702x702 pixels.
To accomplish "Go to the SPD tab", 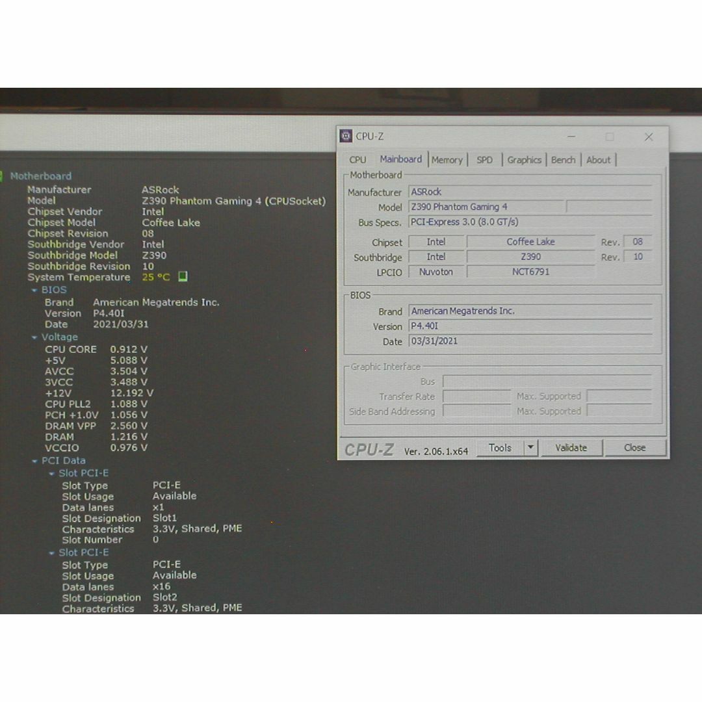I will click(484, 160).
